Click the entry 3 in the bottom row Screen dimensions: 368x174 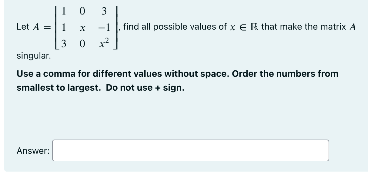[x=64, y=44]
